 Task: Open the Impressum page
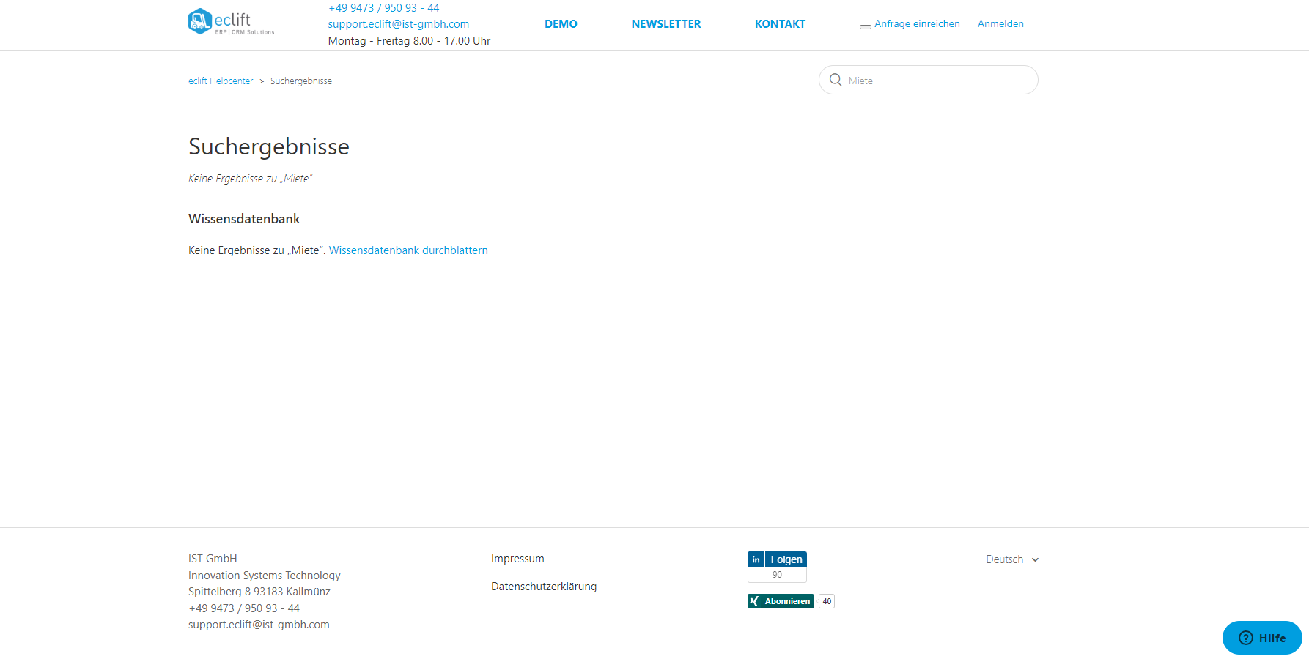(517, 558)
